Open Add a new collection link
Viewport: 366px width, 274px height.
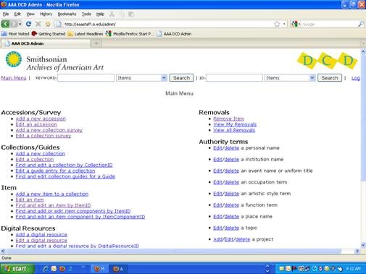click(x=41, y=153)
